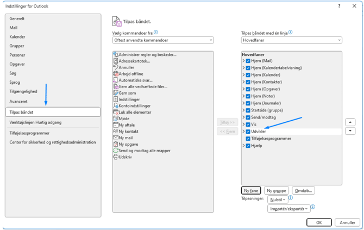The height and width of the screenshot is (230, 364).
Task: Toggle the Hjem (Mail) checkbox
Action: coord(248,61)
